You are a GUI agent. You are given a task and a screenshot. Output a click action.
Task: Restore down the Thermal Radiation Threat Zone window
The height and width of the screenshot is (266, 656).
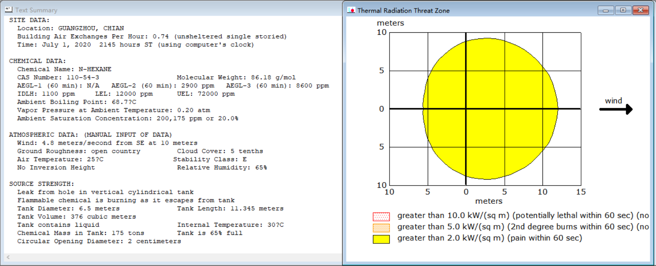click(x=623, y=10)
